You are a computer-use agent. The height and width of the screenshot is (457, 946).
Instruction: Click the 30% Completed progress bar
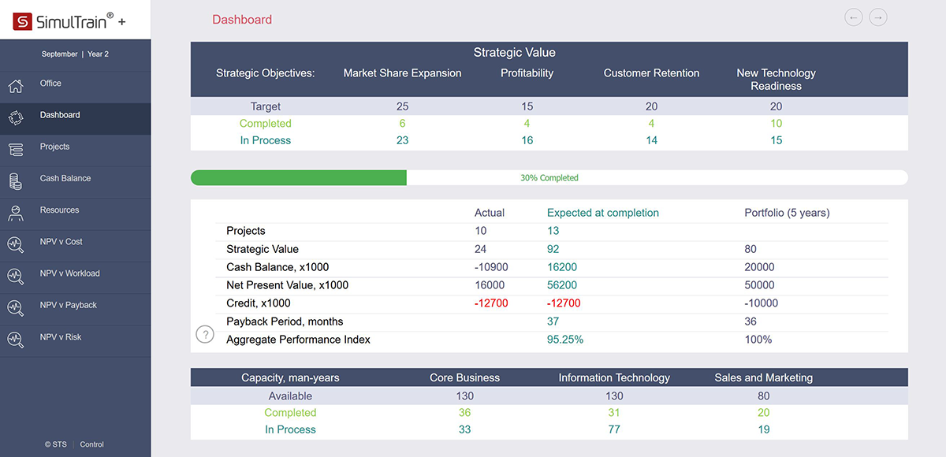tap(549, 178)
